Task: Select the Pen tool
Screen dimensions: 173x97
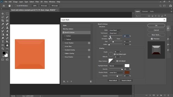Action: click(7, 38)
